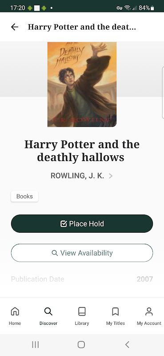
Task: Click the View Availability button
Action: 82,253
